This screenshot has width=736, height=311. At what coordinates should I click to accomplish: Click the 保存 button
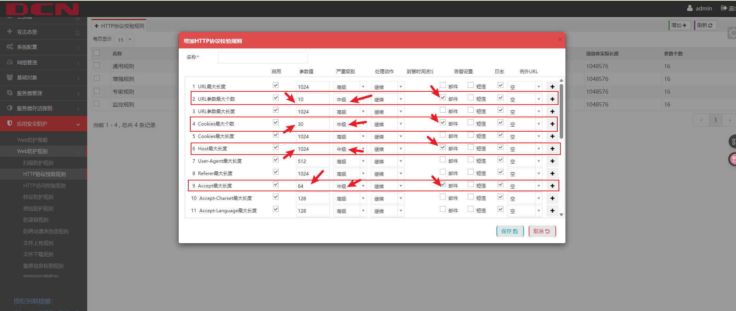(x=510, y=231)
